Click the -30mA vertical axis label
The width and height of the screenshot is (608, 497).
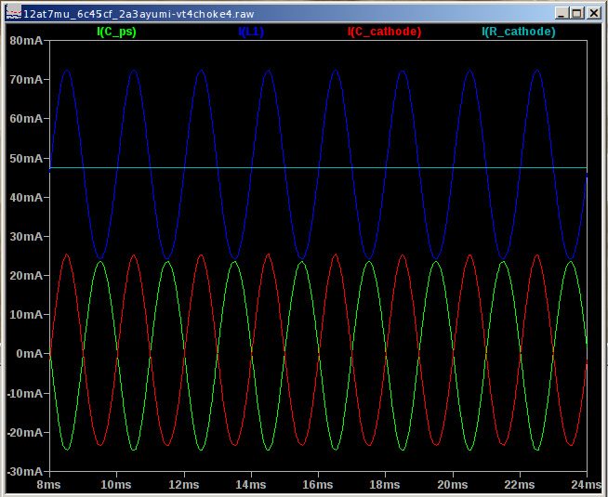[x=25, y=471]
